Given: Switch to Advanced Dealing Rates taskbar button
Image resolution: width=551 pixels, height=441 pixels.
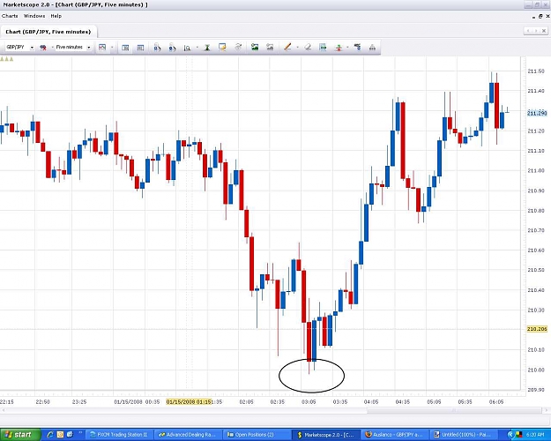Looking at the screenshot, I should tap(187, 435).
